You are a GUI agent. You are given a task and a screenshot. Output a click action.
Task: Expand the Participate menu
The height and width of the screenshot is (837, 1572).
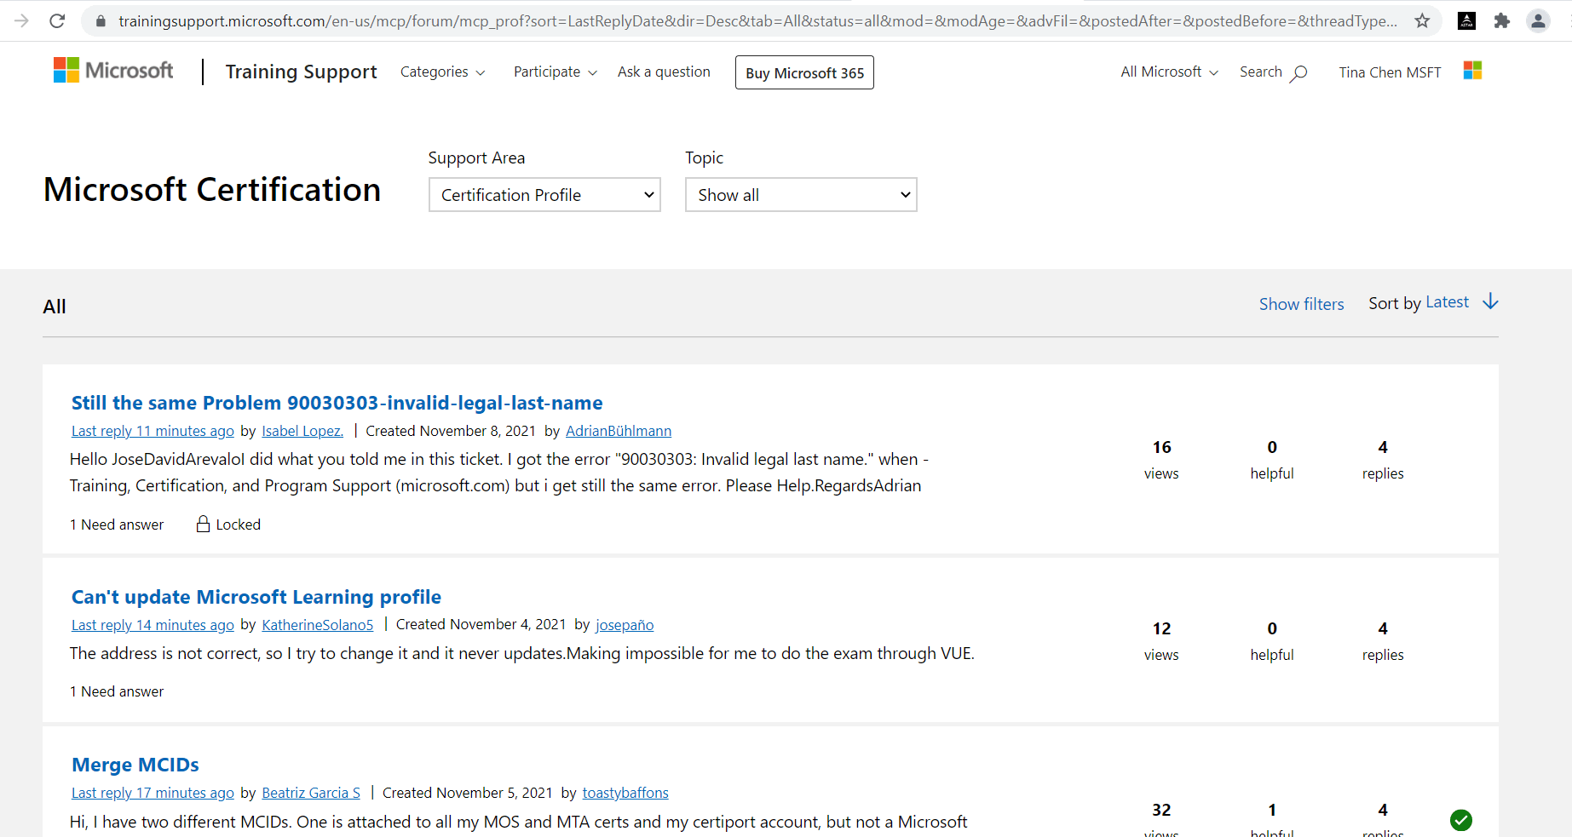click(556, 72)
